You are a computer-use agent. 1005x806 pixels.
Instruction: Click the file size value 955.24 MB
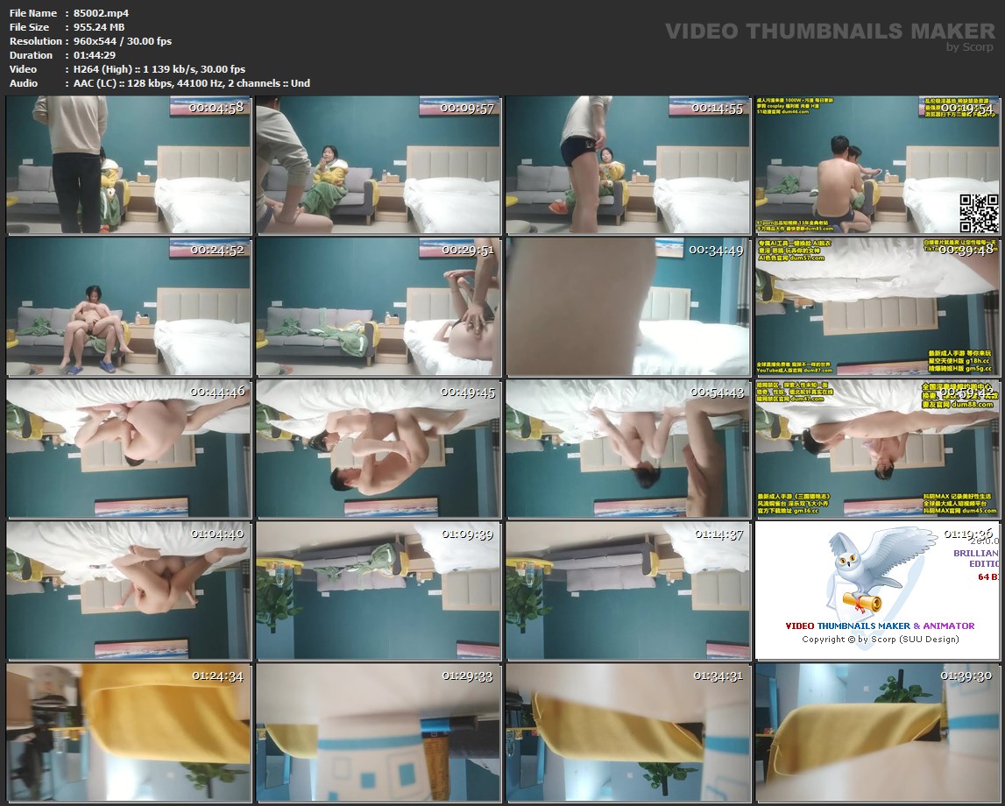99,27
